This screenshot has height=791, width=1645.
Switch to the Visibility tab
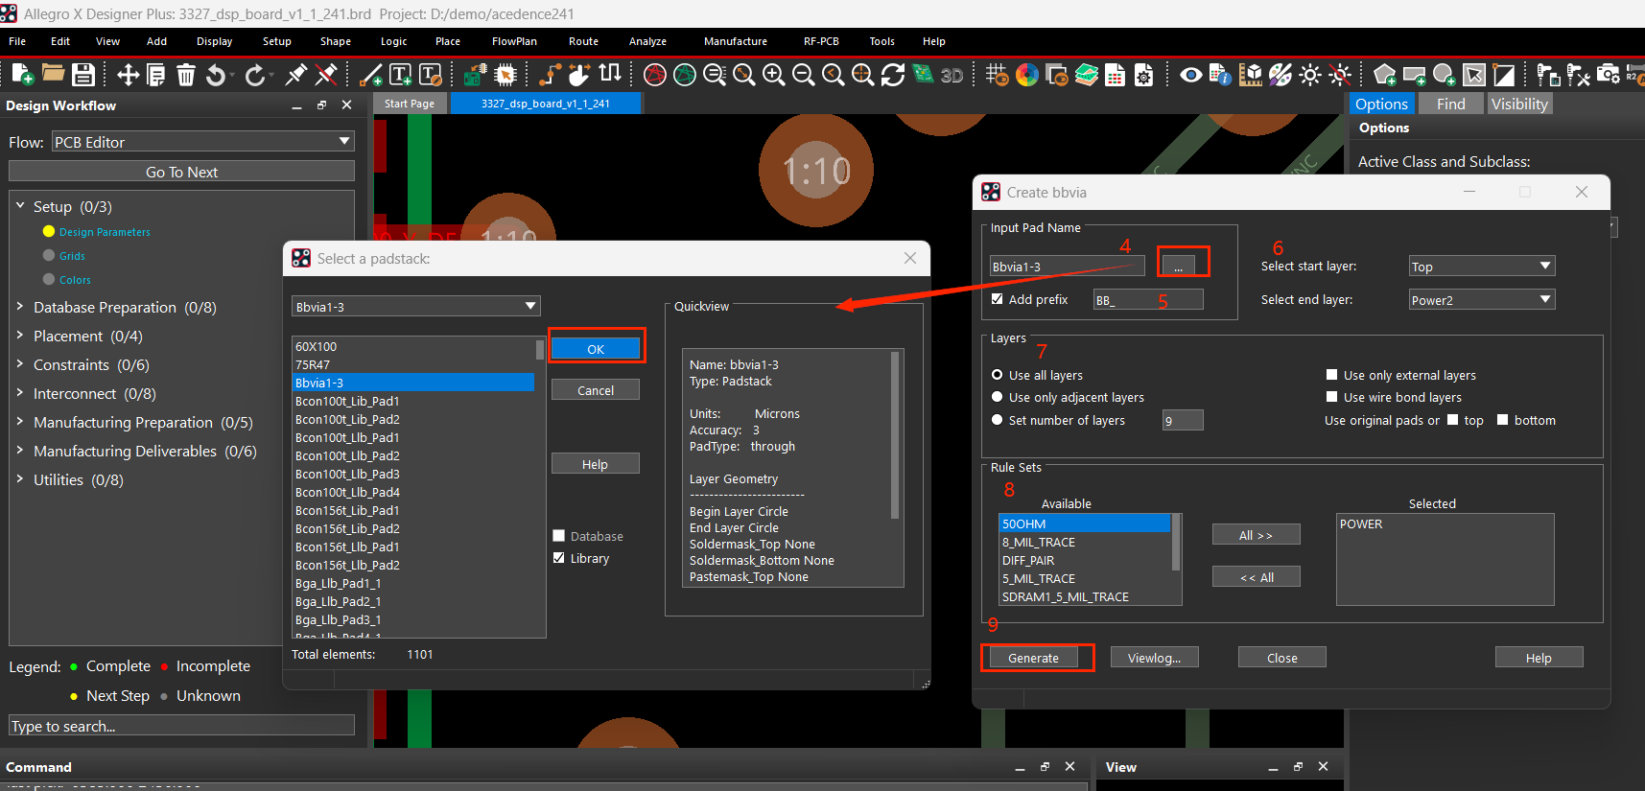(x=1519, y=104)
